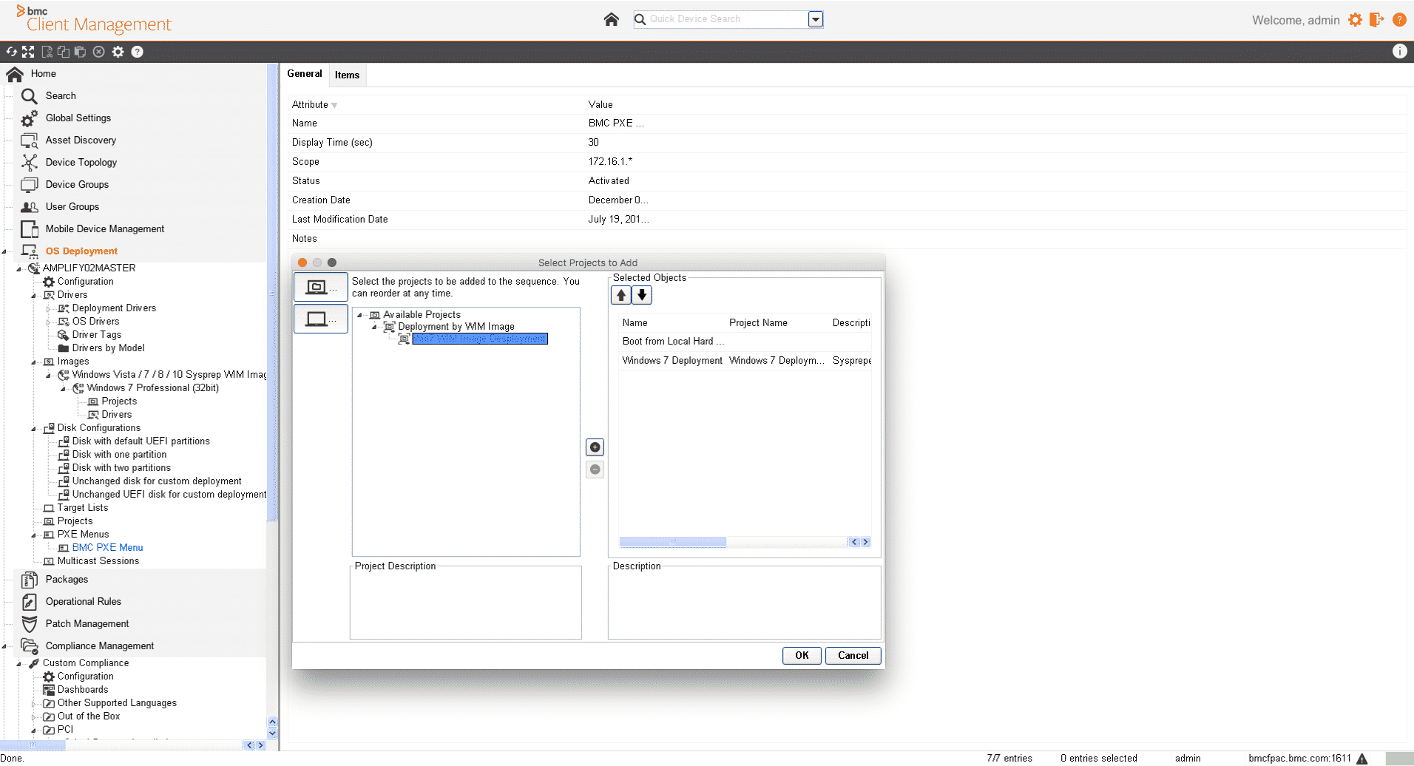Click the help question mark in dark toolbar
This screenshot has height=766, width=1414.
(x=137, y=52)
